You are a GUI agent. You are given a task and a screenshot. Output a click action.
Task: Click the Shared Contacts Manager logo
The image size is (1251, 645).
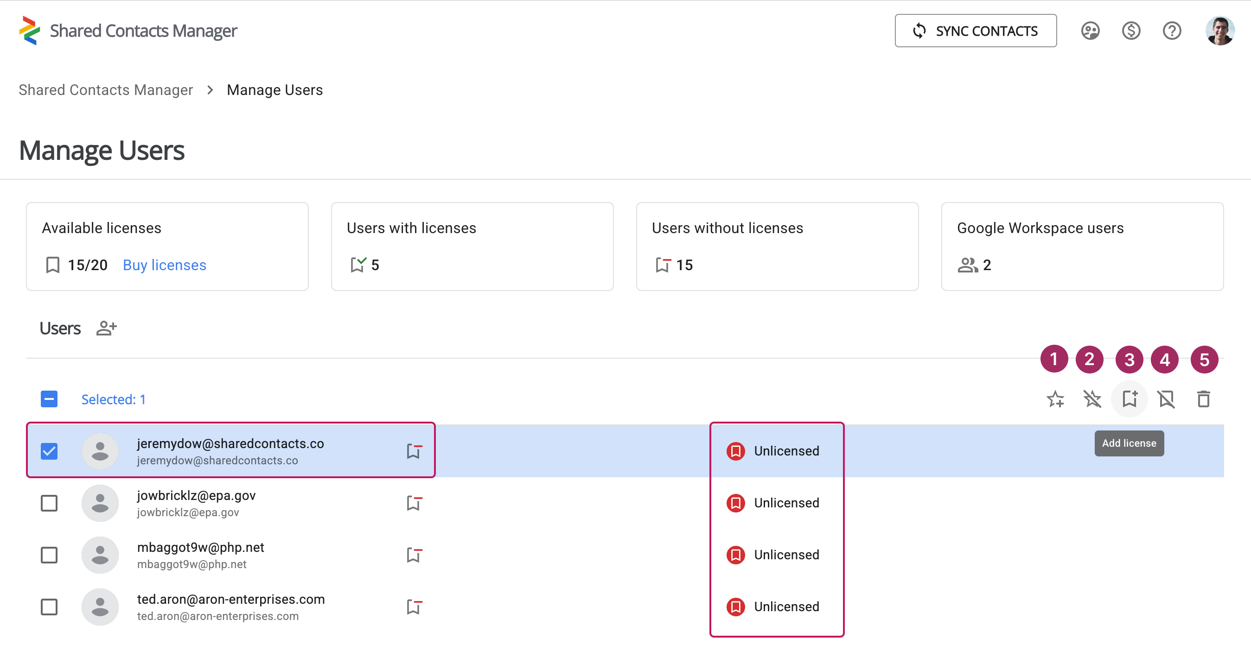coord(30,31)
